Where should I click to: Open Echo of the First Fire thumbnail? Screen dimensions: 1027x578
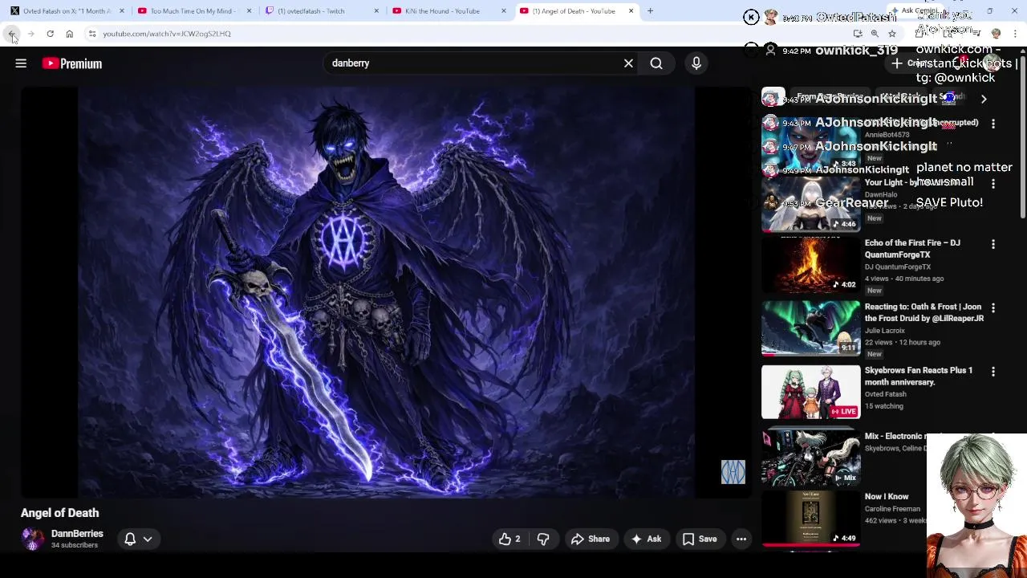pos(810,264)
